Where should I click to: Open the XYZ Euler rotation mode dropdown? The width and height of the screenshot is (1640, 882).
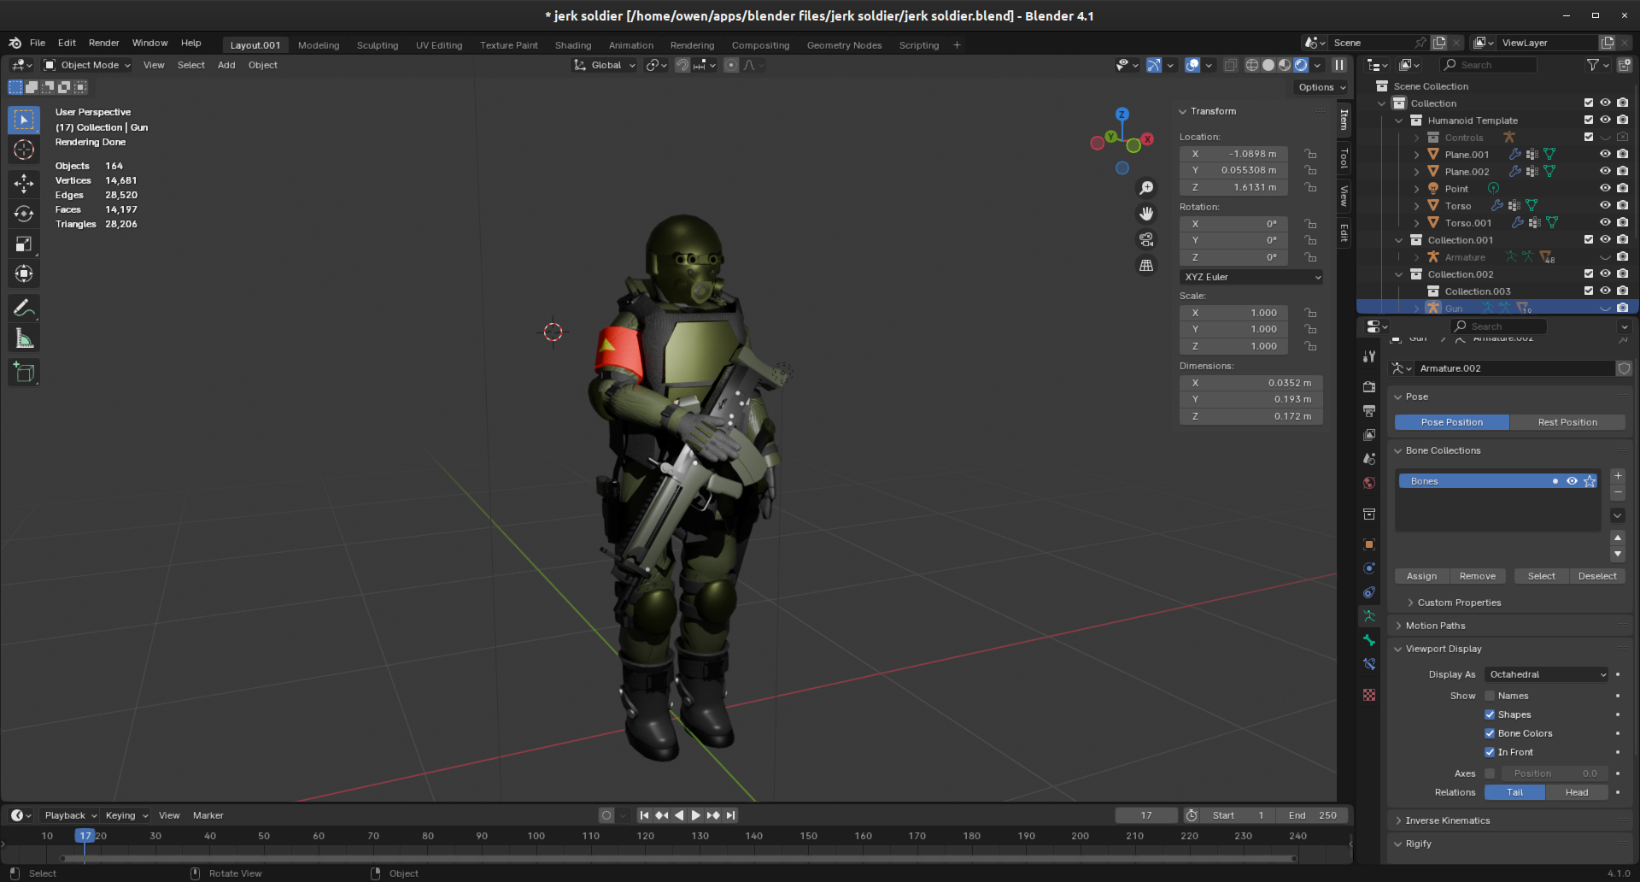coord(1252,277)
